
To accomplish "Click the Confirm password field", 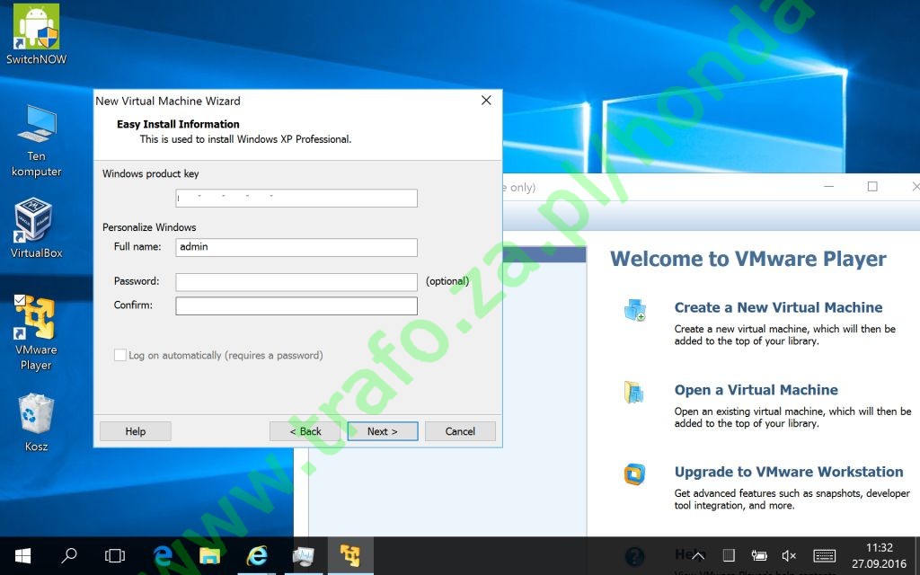I will (x=296, y=305).
